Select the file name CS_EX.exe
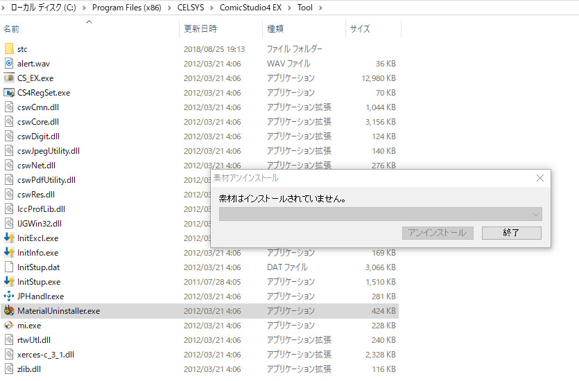 pyautogui.click(x=35, y=78)
